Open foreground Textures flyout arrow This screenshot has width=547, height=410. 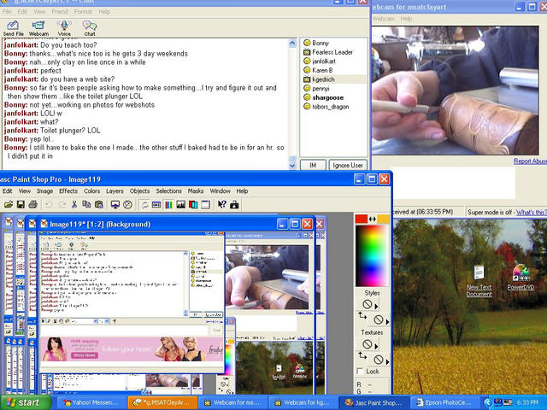click(x=376, y=346)
